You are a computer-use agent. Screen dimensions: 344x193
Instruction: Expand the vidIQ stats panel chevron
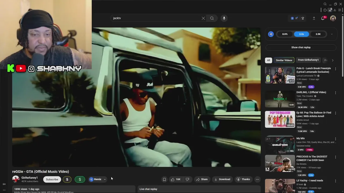(332, 34)
